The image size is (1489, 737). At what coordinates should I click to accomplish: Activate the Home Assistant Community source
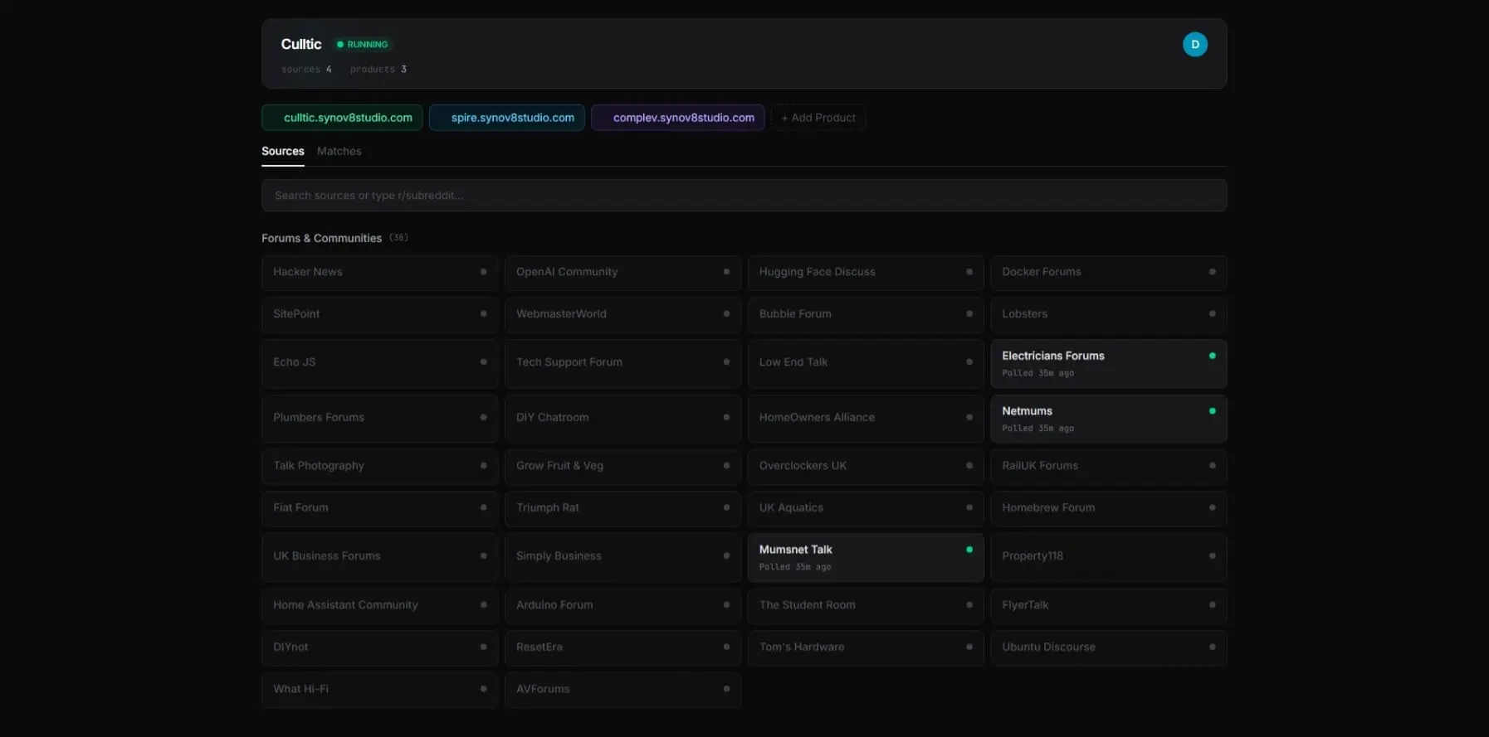(379, 605)
